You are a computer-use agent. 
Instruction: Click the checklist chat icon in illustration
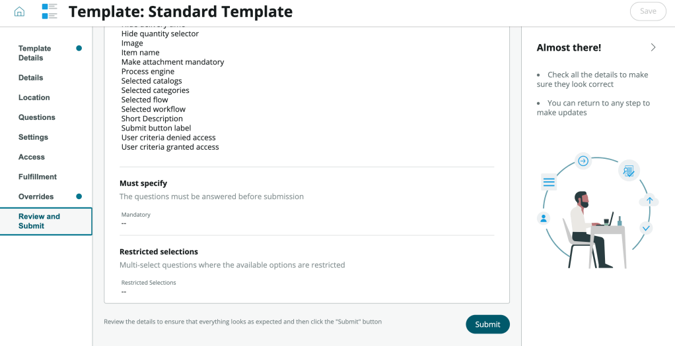tap(629, 171)
